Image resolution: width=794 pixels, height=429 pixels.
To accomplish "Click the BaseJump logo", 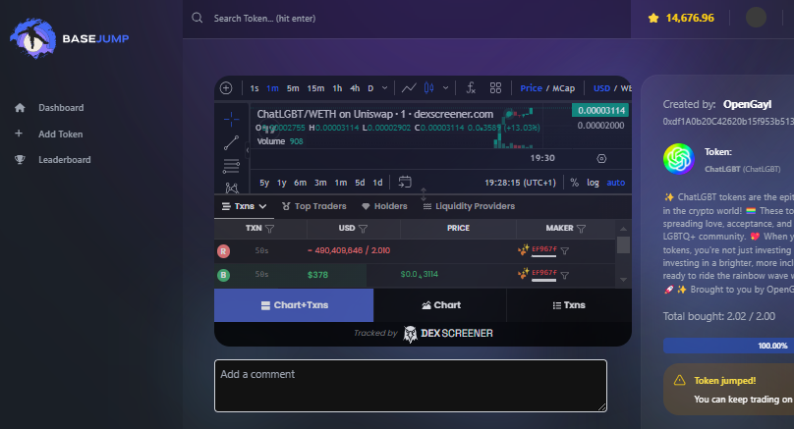I will click(70, 38).
